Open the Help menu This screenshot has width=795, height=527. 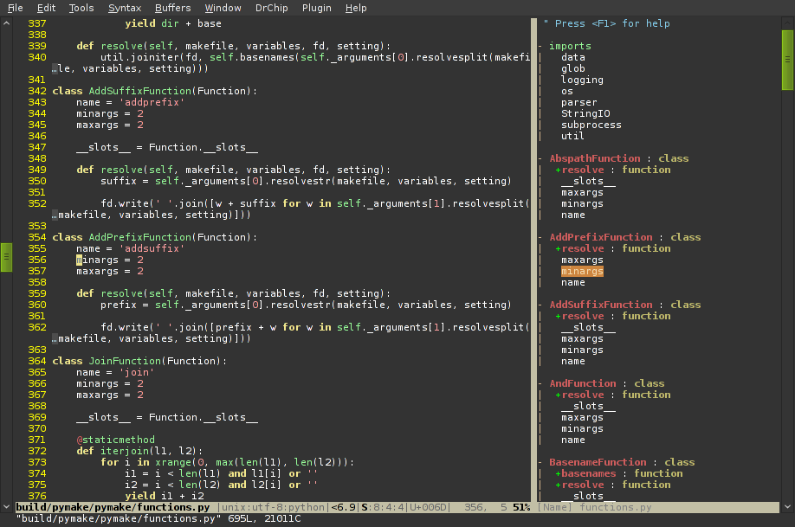point(356,8)
